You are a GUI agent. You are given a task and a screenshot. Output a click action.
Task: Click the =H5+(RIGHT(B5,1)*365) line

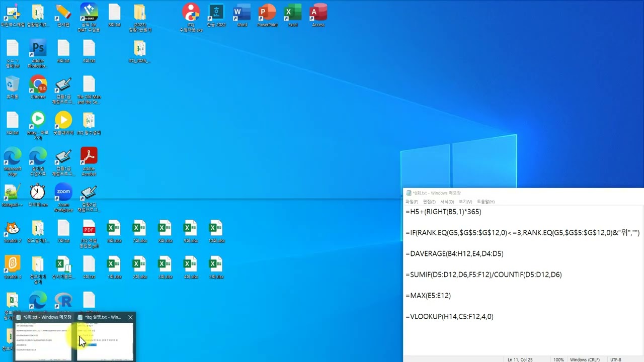pos(443,212)
